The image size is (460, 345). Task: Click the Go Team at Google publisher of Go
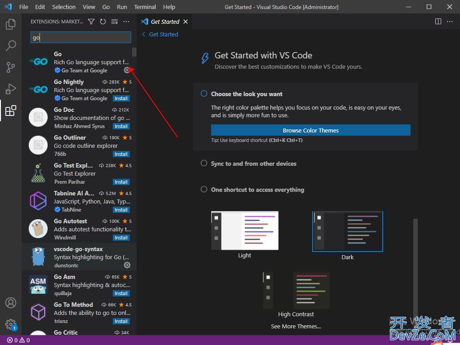point(84,71)
